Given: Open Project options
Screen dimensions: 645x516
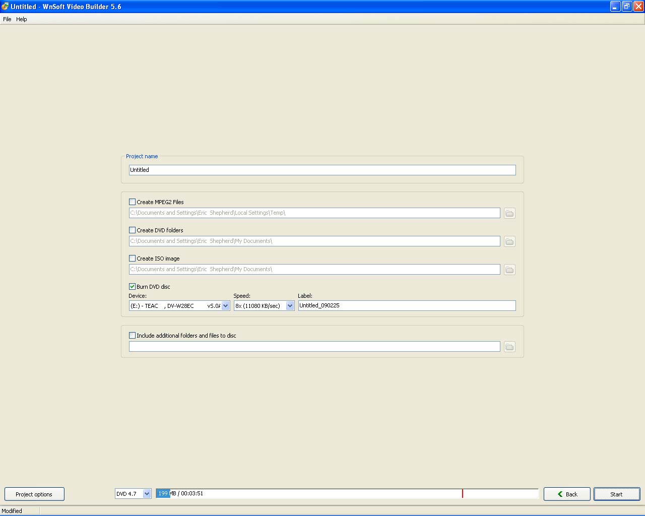Looking at the screenshot, I should pos(34,494).
